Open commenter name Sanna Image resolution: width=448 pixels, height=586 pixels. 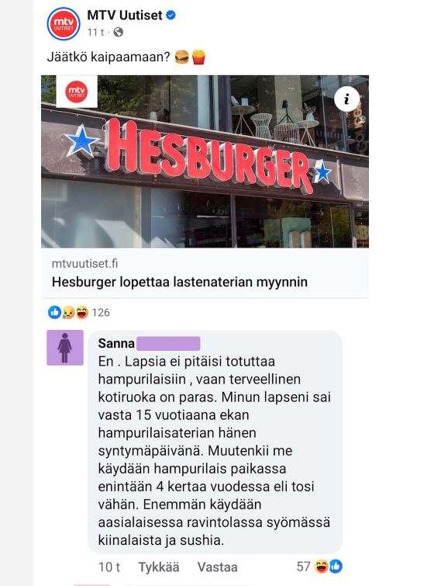coord(116,343)
